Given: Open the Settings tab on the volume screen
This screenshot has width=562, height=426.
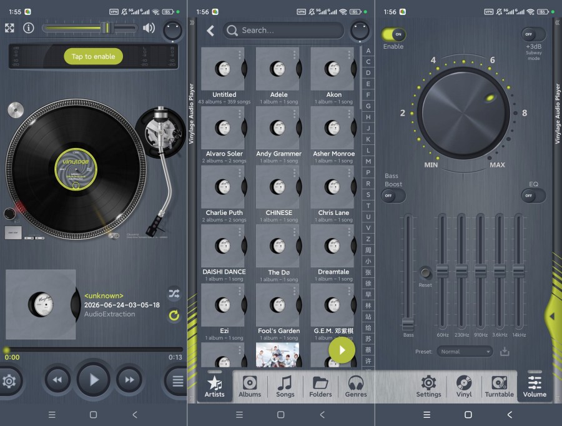Looking at the screenshot, I should click(x=428, y=387).
